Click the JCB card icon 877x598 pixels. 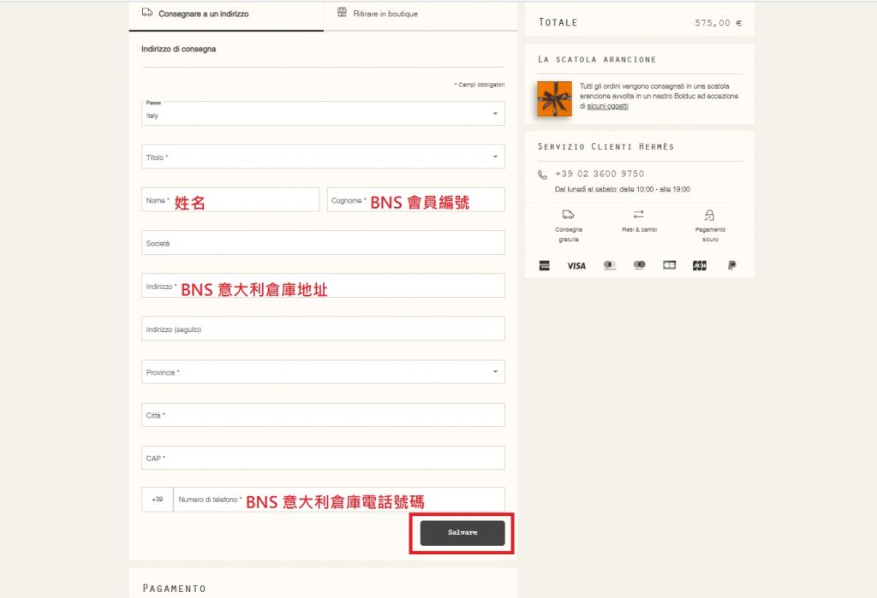click(700, 266)
